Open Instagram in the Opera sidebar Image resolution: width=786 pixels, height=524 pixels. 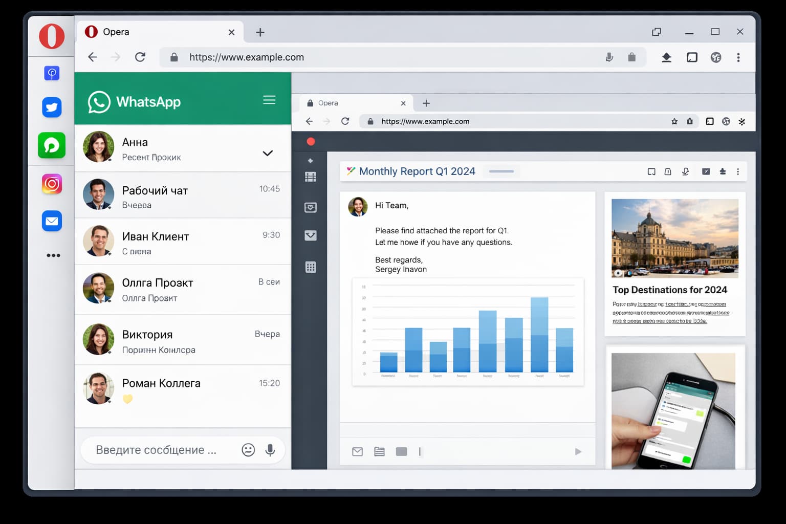pyautogui.click(x=52, y=184)
